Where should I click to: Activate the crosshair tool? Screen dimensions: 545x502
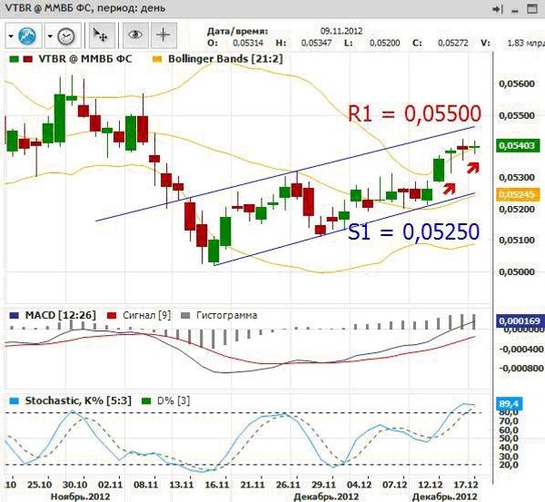pyautogui.click(x=163, y=34)
